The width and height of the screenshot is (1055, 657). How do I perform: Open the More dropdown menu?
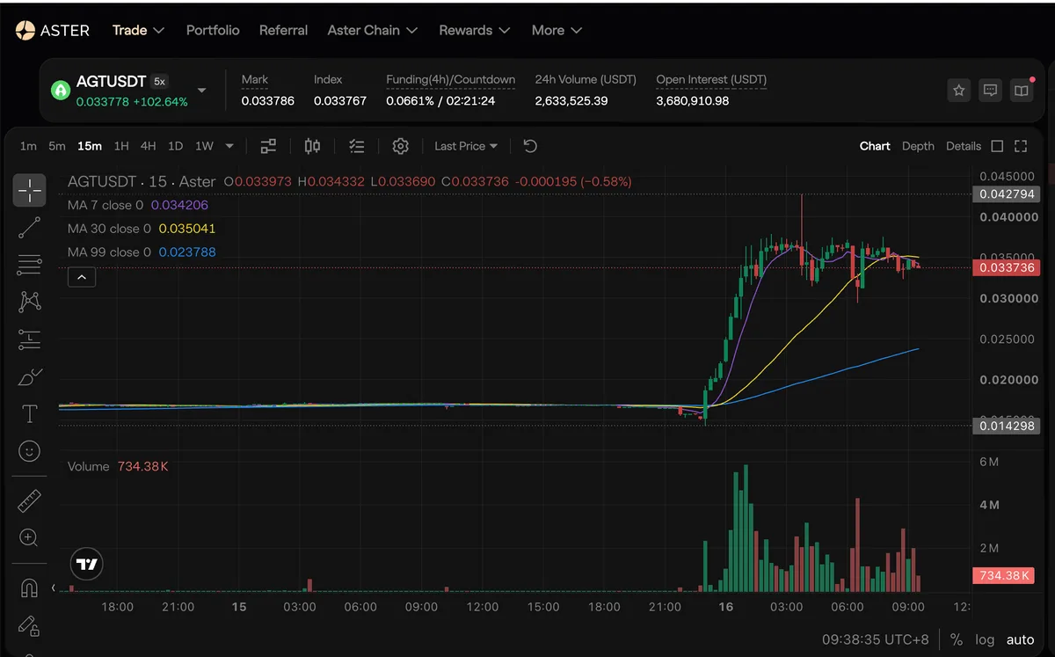click(557, 30)
